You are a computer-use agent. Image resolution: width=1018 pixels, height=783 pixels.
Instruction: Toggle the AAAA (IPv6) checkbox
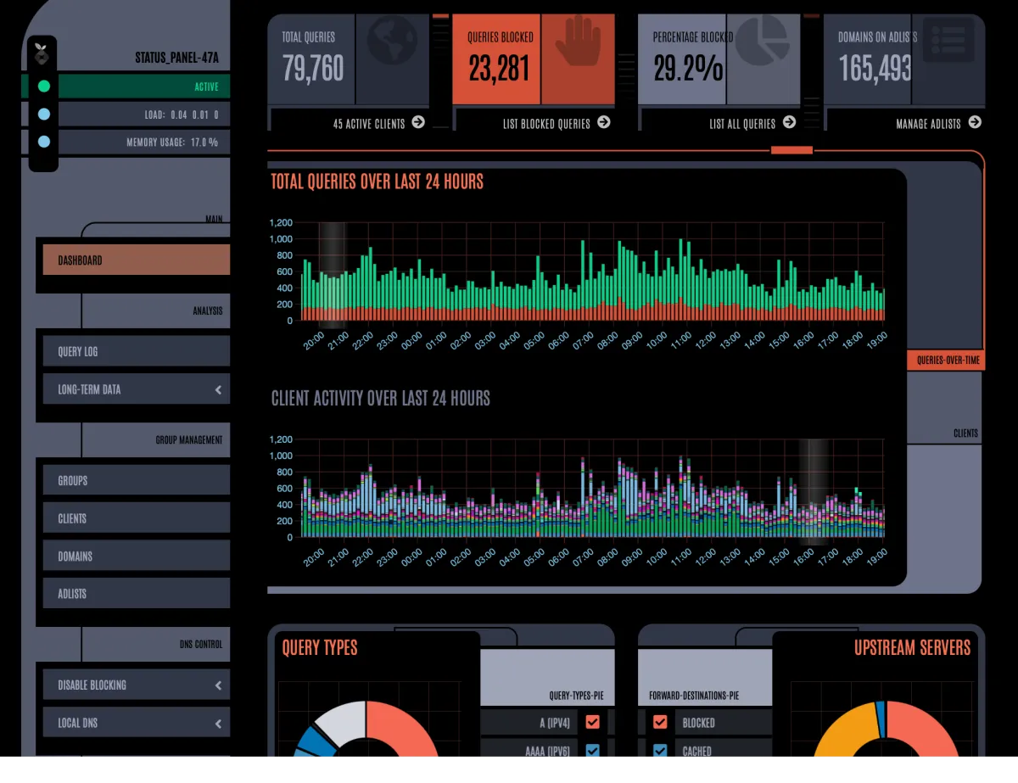tap(593, 750)
